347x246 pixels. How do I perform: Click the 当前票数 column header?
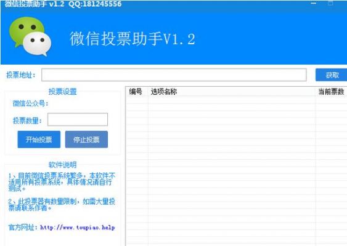tap(331, 92)
